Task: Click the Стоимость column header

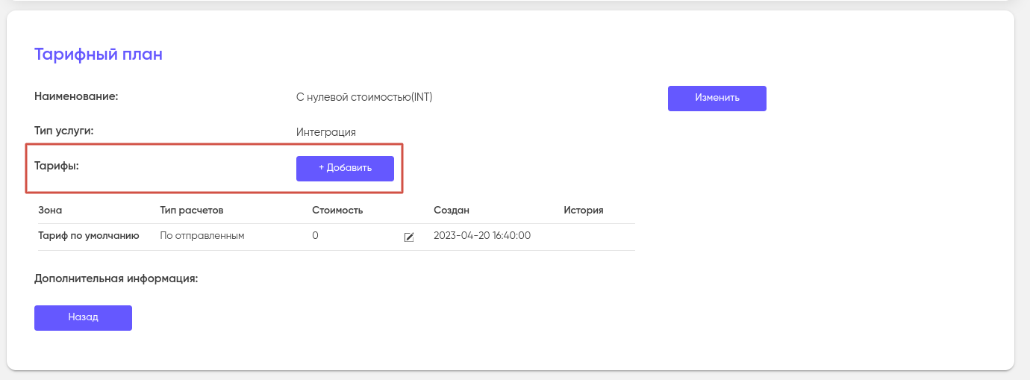Action: pyautogui.click(x=337, y=210)
